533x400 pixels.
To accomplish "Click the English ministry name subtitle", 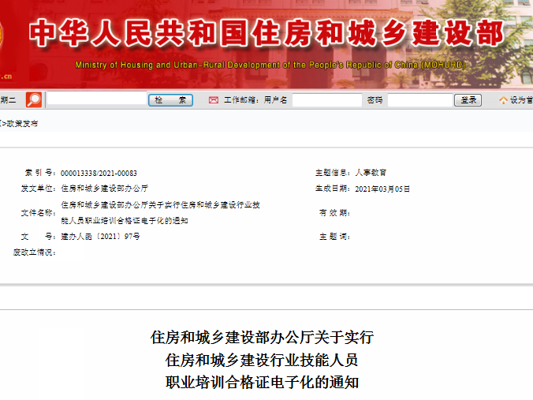I will click(270, 65).
